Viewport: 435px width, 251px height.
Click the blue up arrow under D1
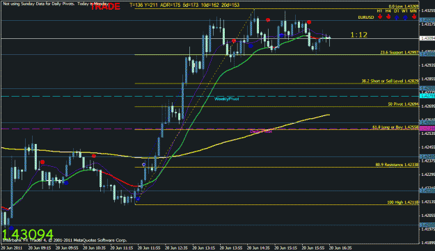[x=397, y=18]
